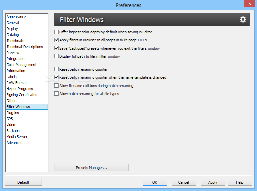
Task: Enable offer highest color depth in Editor
Action: (x=56, y=32)
